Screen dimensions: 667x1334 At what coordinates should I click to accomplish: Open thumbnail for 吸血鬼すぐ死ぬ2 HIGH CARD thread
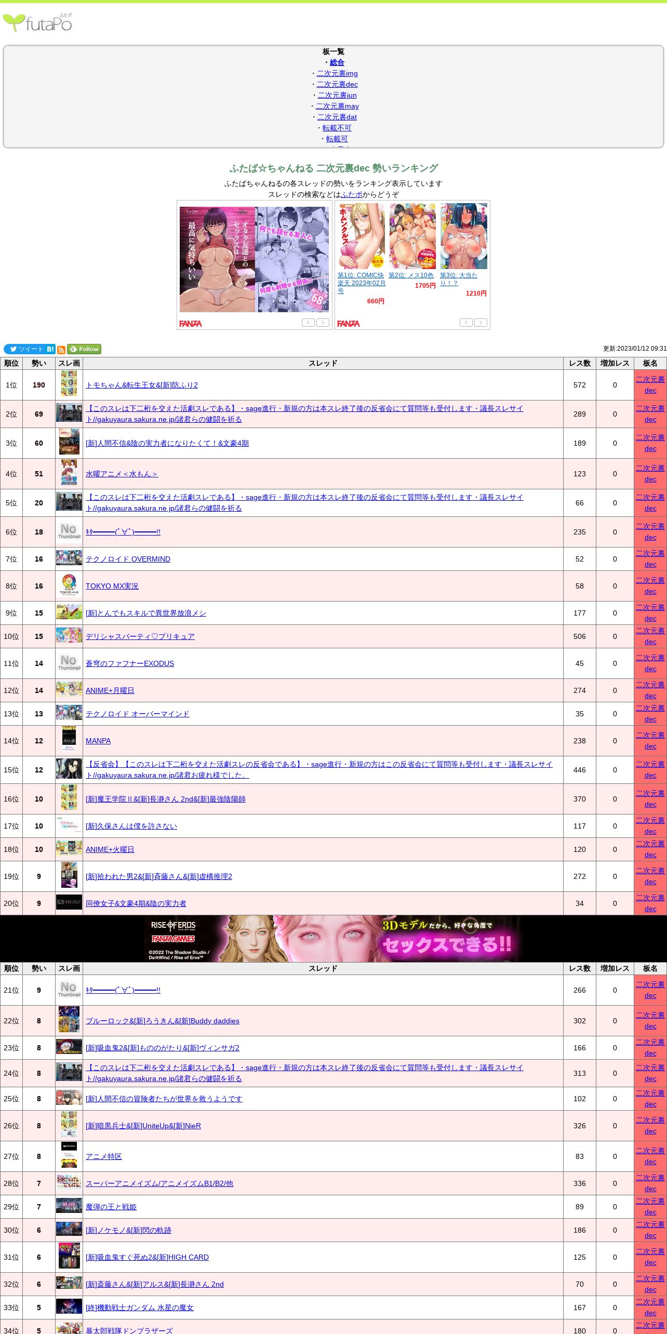click(x=69, y=1256)
